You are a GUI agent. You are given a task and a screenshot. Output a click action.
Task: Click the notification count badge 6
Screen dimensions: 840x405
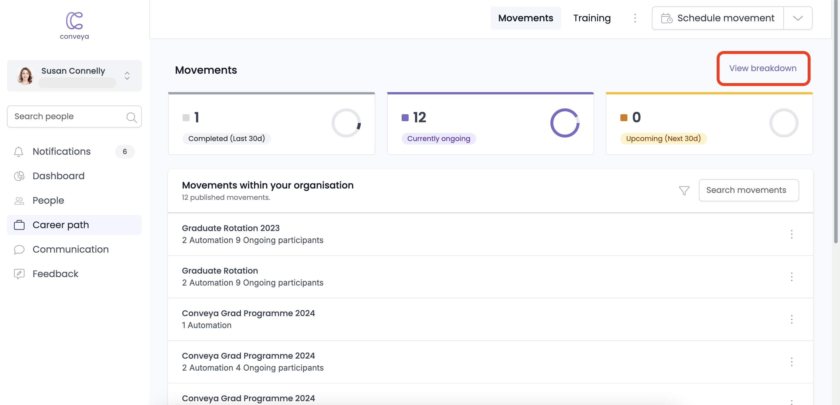[125, 152]
